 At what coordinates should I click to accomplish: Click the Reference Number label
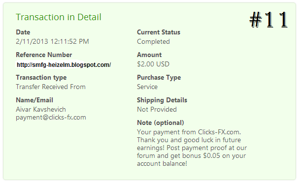tap(44, 55)
